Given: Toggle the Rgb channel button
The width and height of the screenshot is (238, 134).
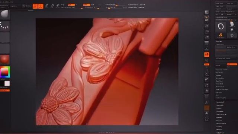Looking at the screenshot, I should [x=71, y=5].
